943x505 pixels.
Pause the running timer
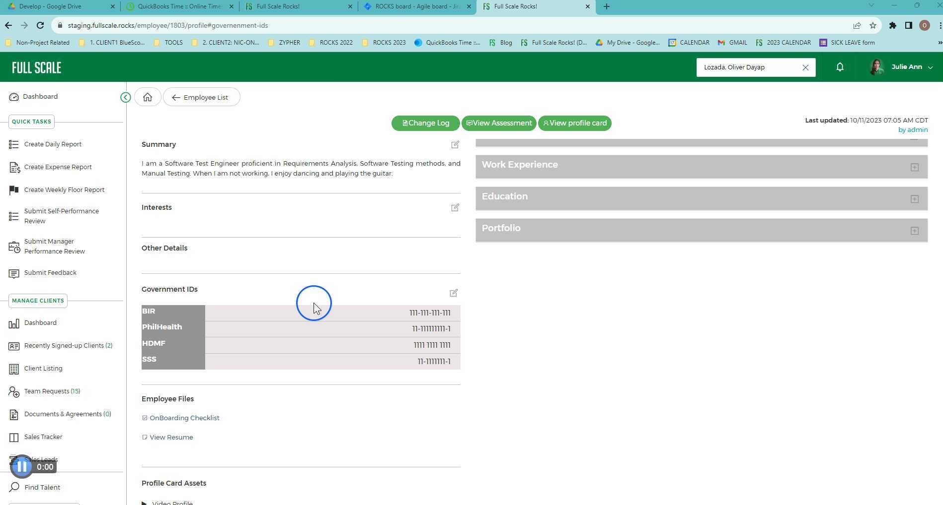[21, 466]
